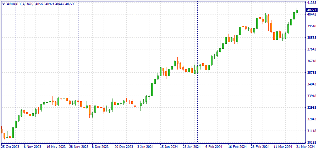Click the 6 Nov 2023 date label

point(32,146)
